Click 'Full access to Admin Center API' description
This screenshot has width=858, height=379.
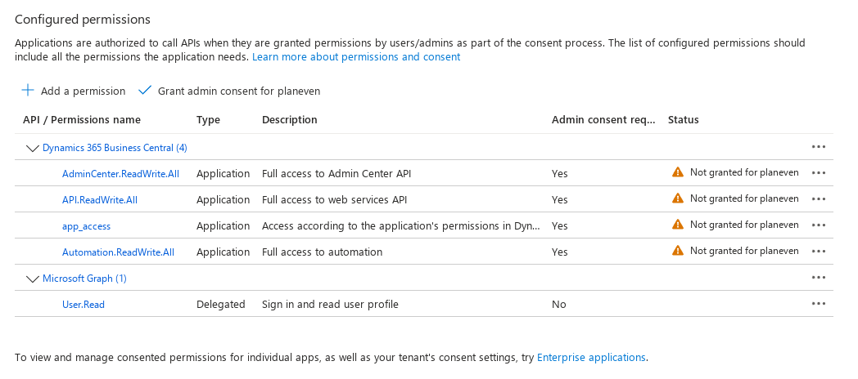[336, 174]
